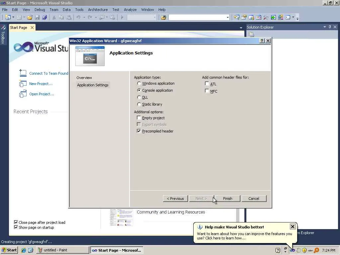Open the Tools menu

click(79, 10)
